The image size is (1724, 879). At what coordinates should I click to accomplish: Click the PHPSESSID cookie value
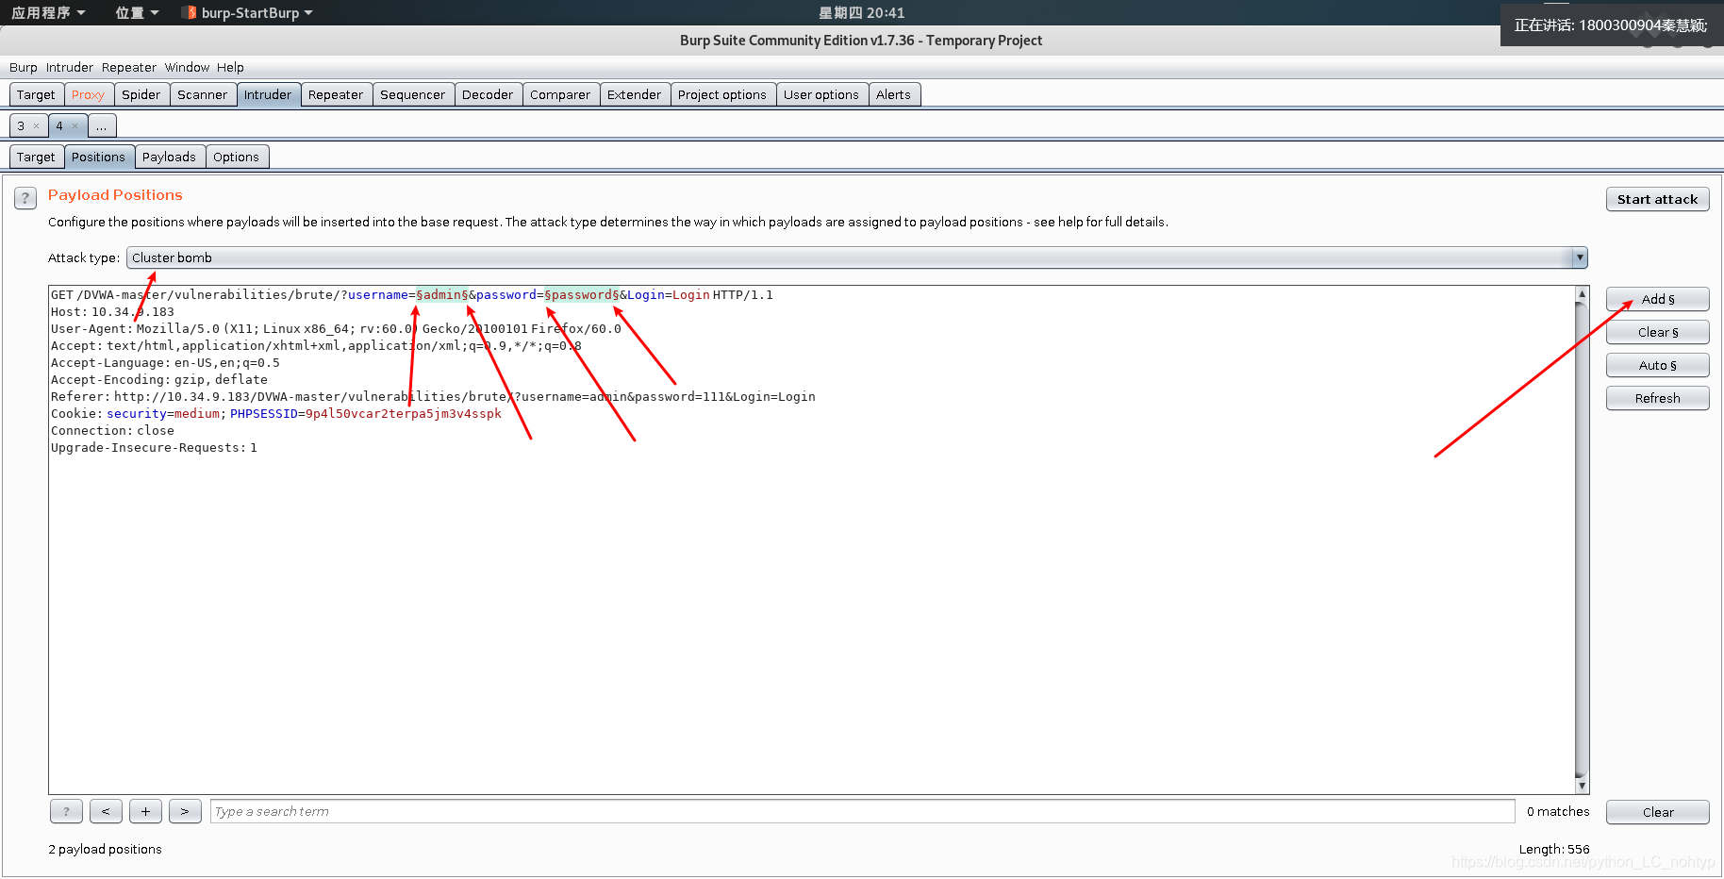(x=404, y=414)
